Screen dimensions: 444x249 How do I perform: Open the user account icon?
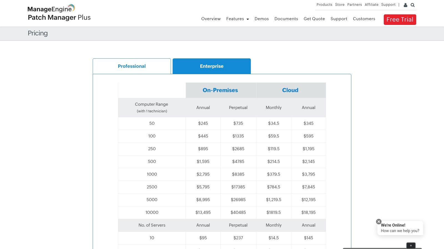click(405, 5)
